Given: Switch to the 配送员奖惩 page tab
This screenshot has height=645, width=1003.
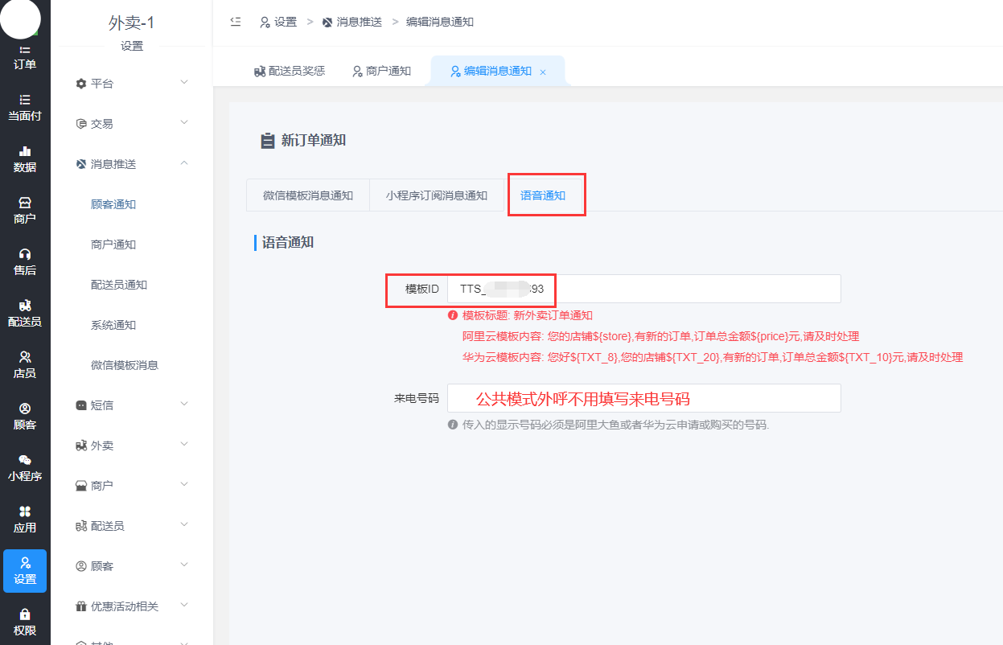Looking at the screenshot, I should click(290, 71).
